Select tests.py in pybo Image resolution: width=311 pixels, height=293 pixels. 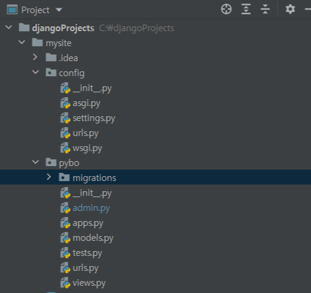[87, 253]
